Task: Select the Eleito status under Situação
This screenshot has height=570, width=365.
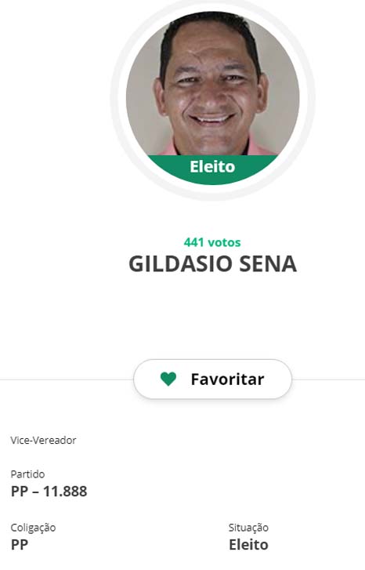Action: (x=248, y=545)
